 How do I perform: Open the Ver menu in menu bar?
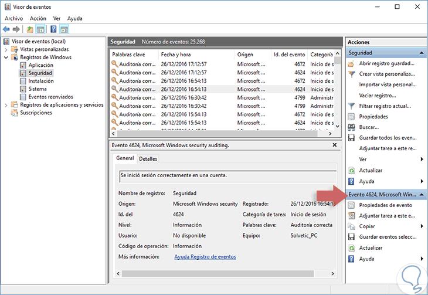(x=56, y=18)
